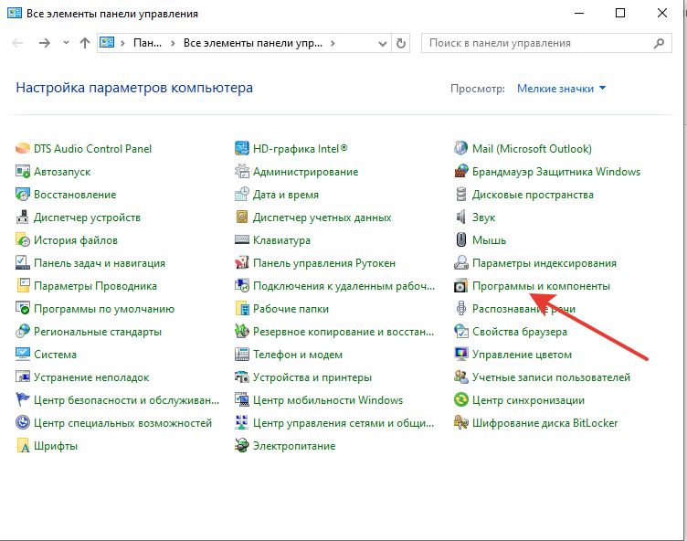Open the Программы и компоненты icon
687x541 pixels.
coord(461,286)
